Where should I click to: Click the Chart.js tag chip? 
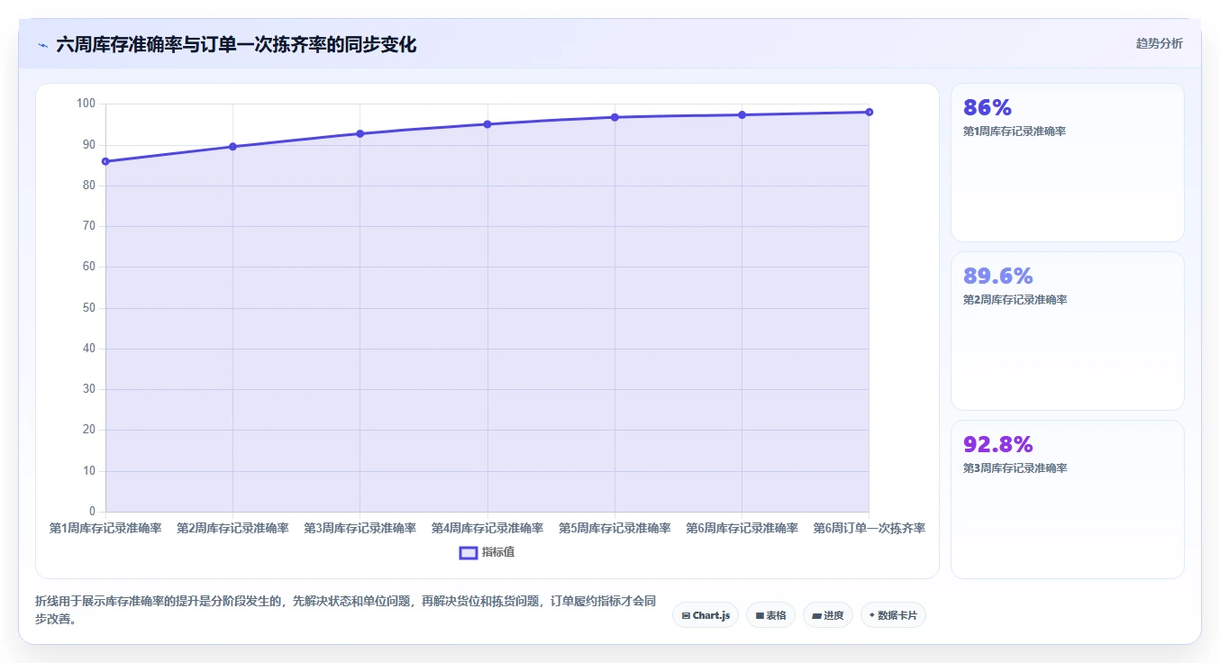tap(706, 615)
